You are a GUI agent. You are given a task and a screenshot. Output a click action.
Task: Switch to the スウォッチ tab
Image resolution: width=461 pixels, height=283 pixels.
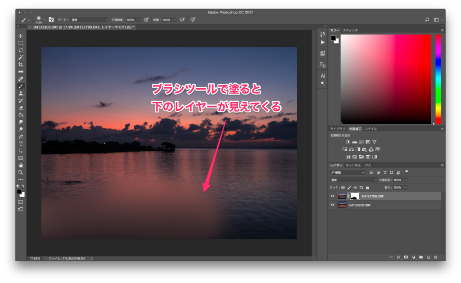pyautogui.click(x=350, y=30)
